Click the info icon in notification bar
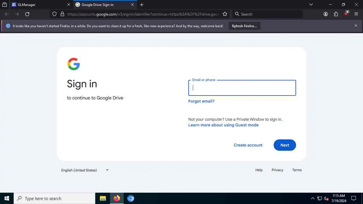 click(8, 26)
